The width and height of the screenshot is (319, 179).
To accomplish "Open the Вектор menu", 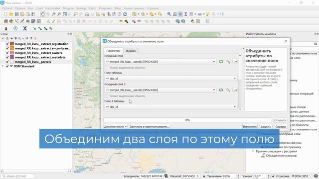I will 81,8.
